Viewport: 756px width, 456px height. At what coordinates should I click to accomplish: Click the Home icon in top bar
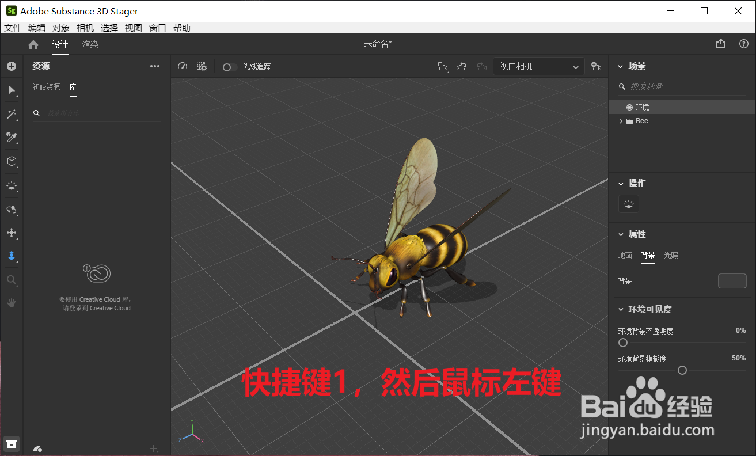pyautogui.click(x=33, y=44)
